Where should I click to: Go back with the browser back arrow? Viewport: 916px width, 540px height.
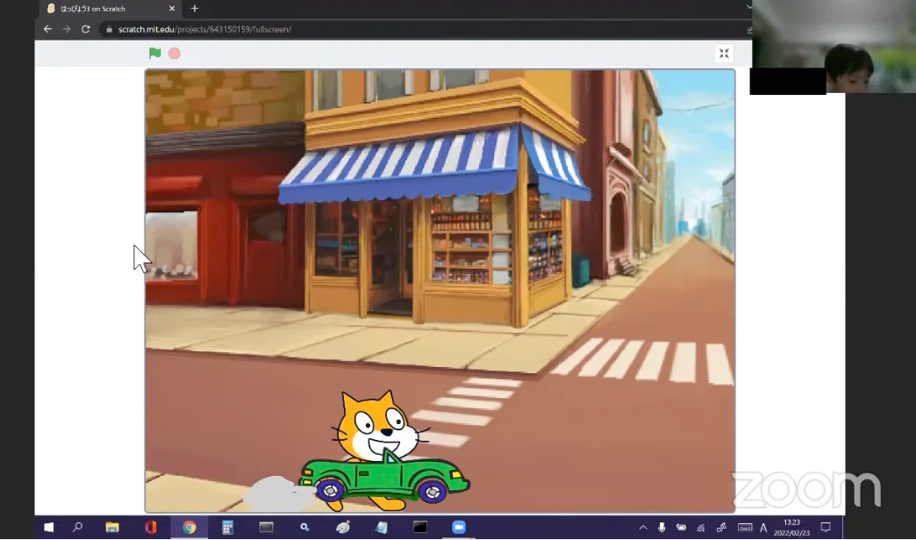47,29
